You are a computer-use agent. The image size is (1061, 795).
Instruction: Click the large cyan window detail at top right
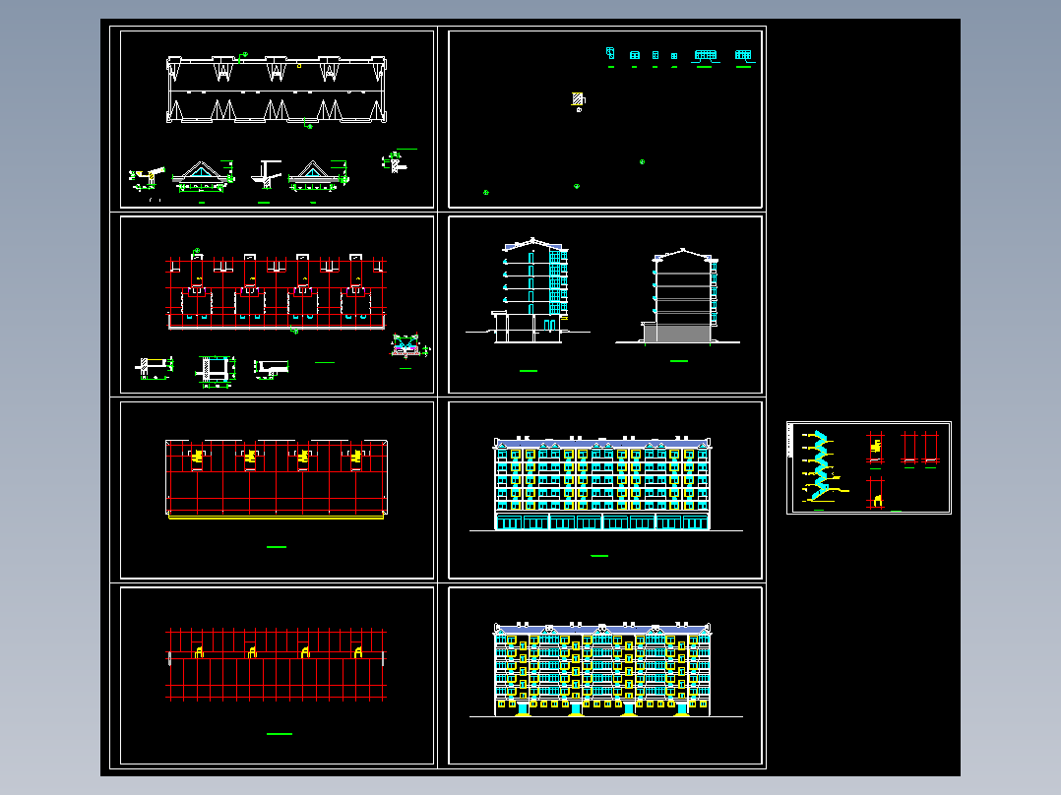tap(705, 55)
